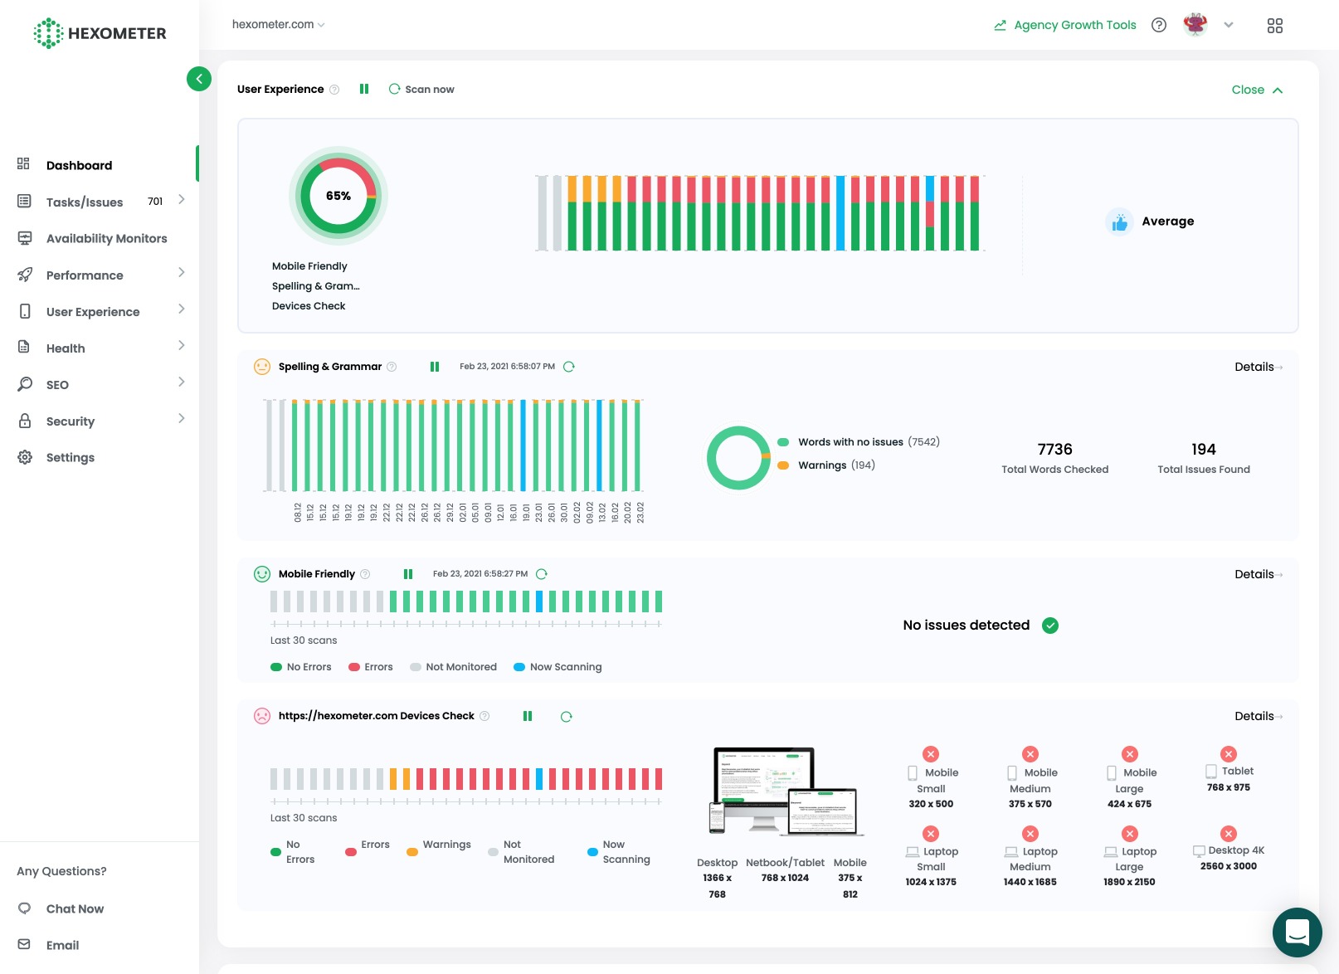Open the hexometer.com site dropdown

point(279,25)
